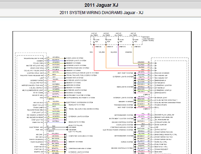Click the 'MASTER INT LIGHT SW' label
The height and width of the screenshot is (154, 201).
[35, 66]
